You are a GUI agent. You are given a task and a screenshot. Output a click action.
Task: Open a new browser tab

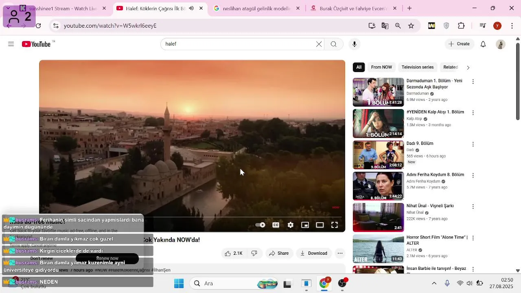click(x=409, y=8)
